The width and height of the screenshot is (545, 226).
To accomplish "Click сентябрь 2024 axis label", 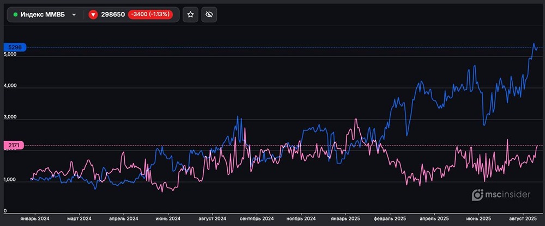I will pos(256,218).
